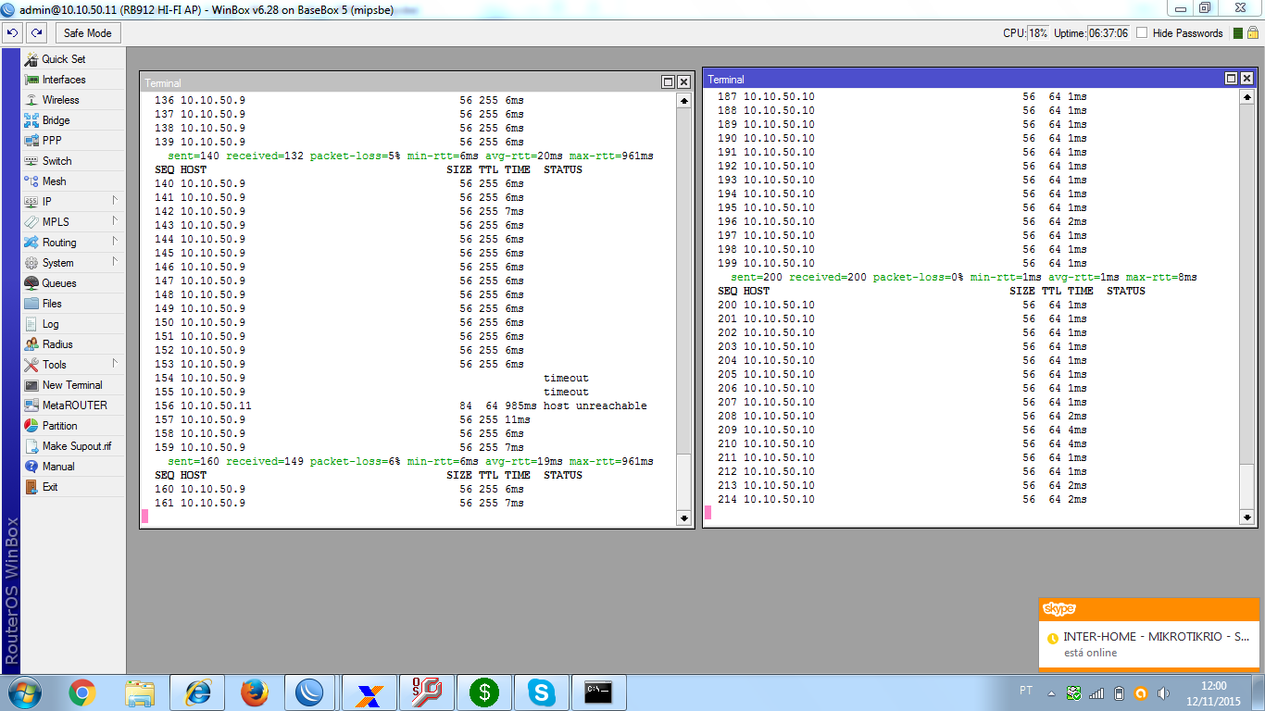Viewport: 1265px width, 711px height.
Task: Click the 'host unreachable' ping line
Action: click(x=400, y=405)
